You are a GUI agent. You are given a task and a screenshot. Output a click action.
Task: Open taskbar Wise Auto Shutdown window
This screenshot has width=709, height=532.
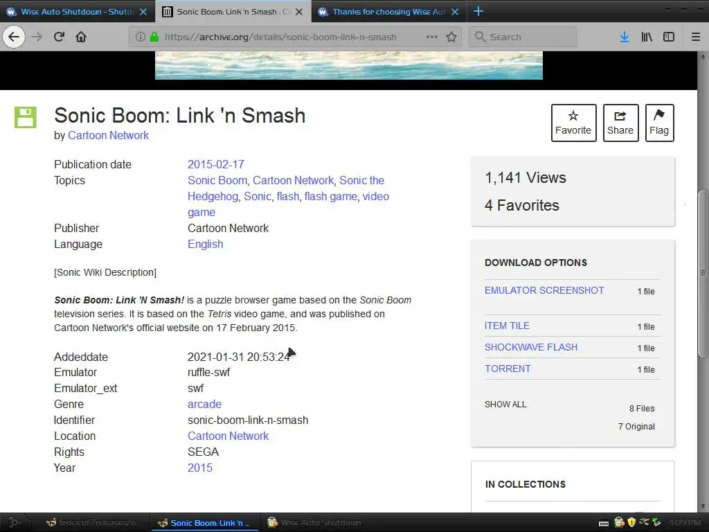point(315,522)
